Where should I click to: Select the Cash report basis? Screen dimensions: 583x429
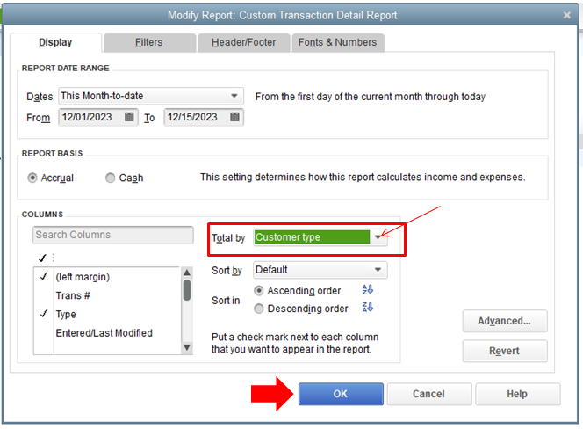(x=110, y=178)
